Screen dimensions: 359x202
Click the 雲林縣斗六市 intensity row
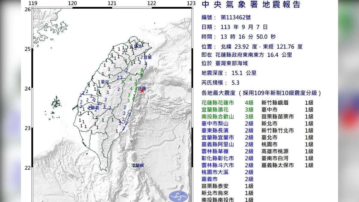tap(228, 165)
